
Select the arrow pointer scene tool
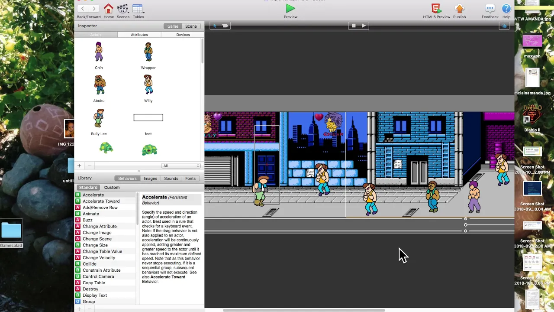[x=215, y=26]
